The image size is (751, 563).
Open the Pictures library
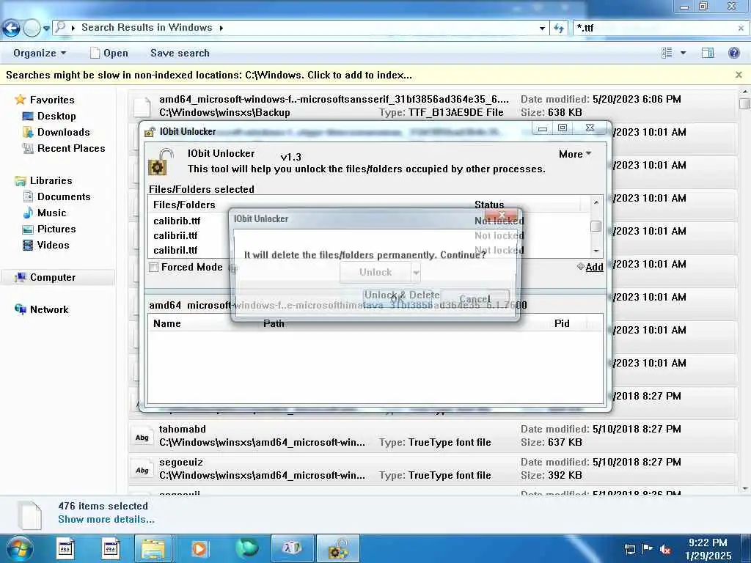[x=56, y=229]
